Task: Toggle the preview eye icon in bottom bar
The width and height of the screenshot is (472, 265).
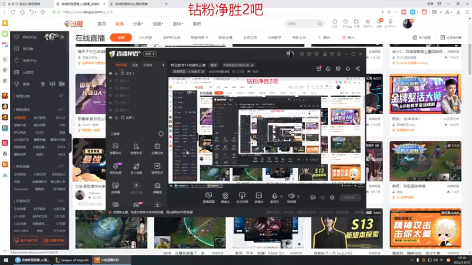Action: click(323, 197)
